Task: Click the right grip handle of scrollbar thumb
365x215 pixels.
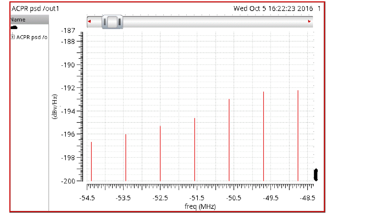Action: pyautogui.click(x=119, y=22)
